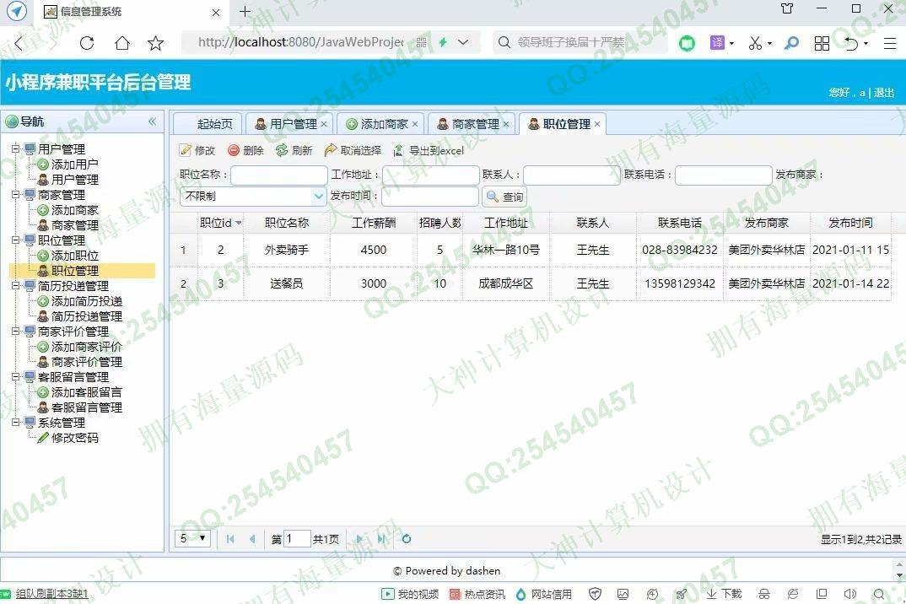This screenshot has width=906, height=604.
Task: Open a new browser tab
Action: point(245,12)
